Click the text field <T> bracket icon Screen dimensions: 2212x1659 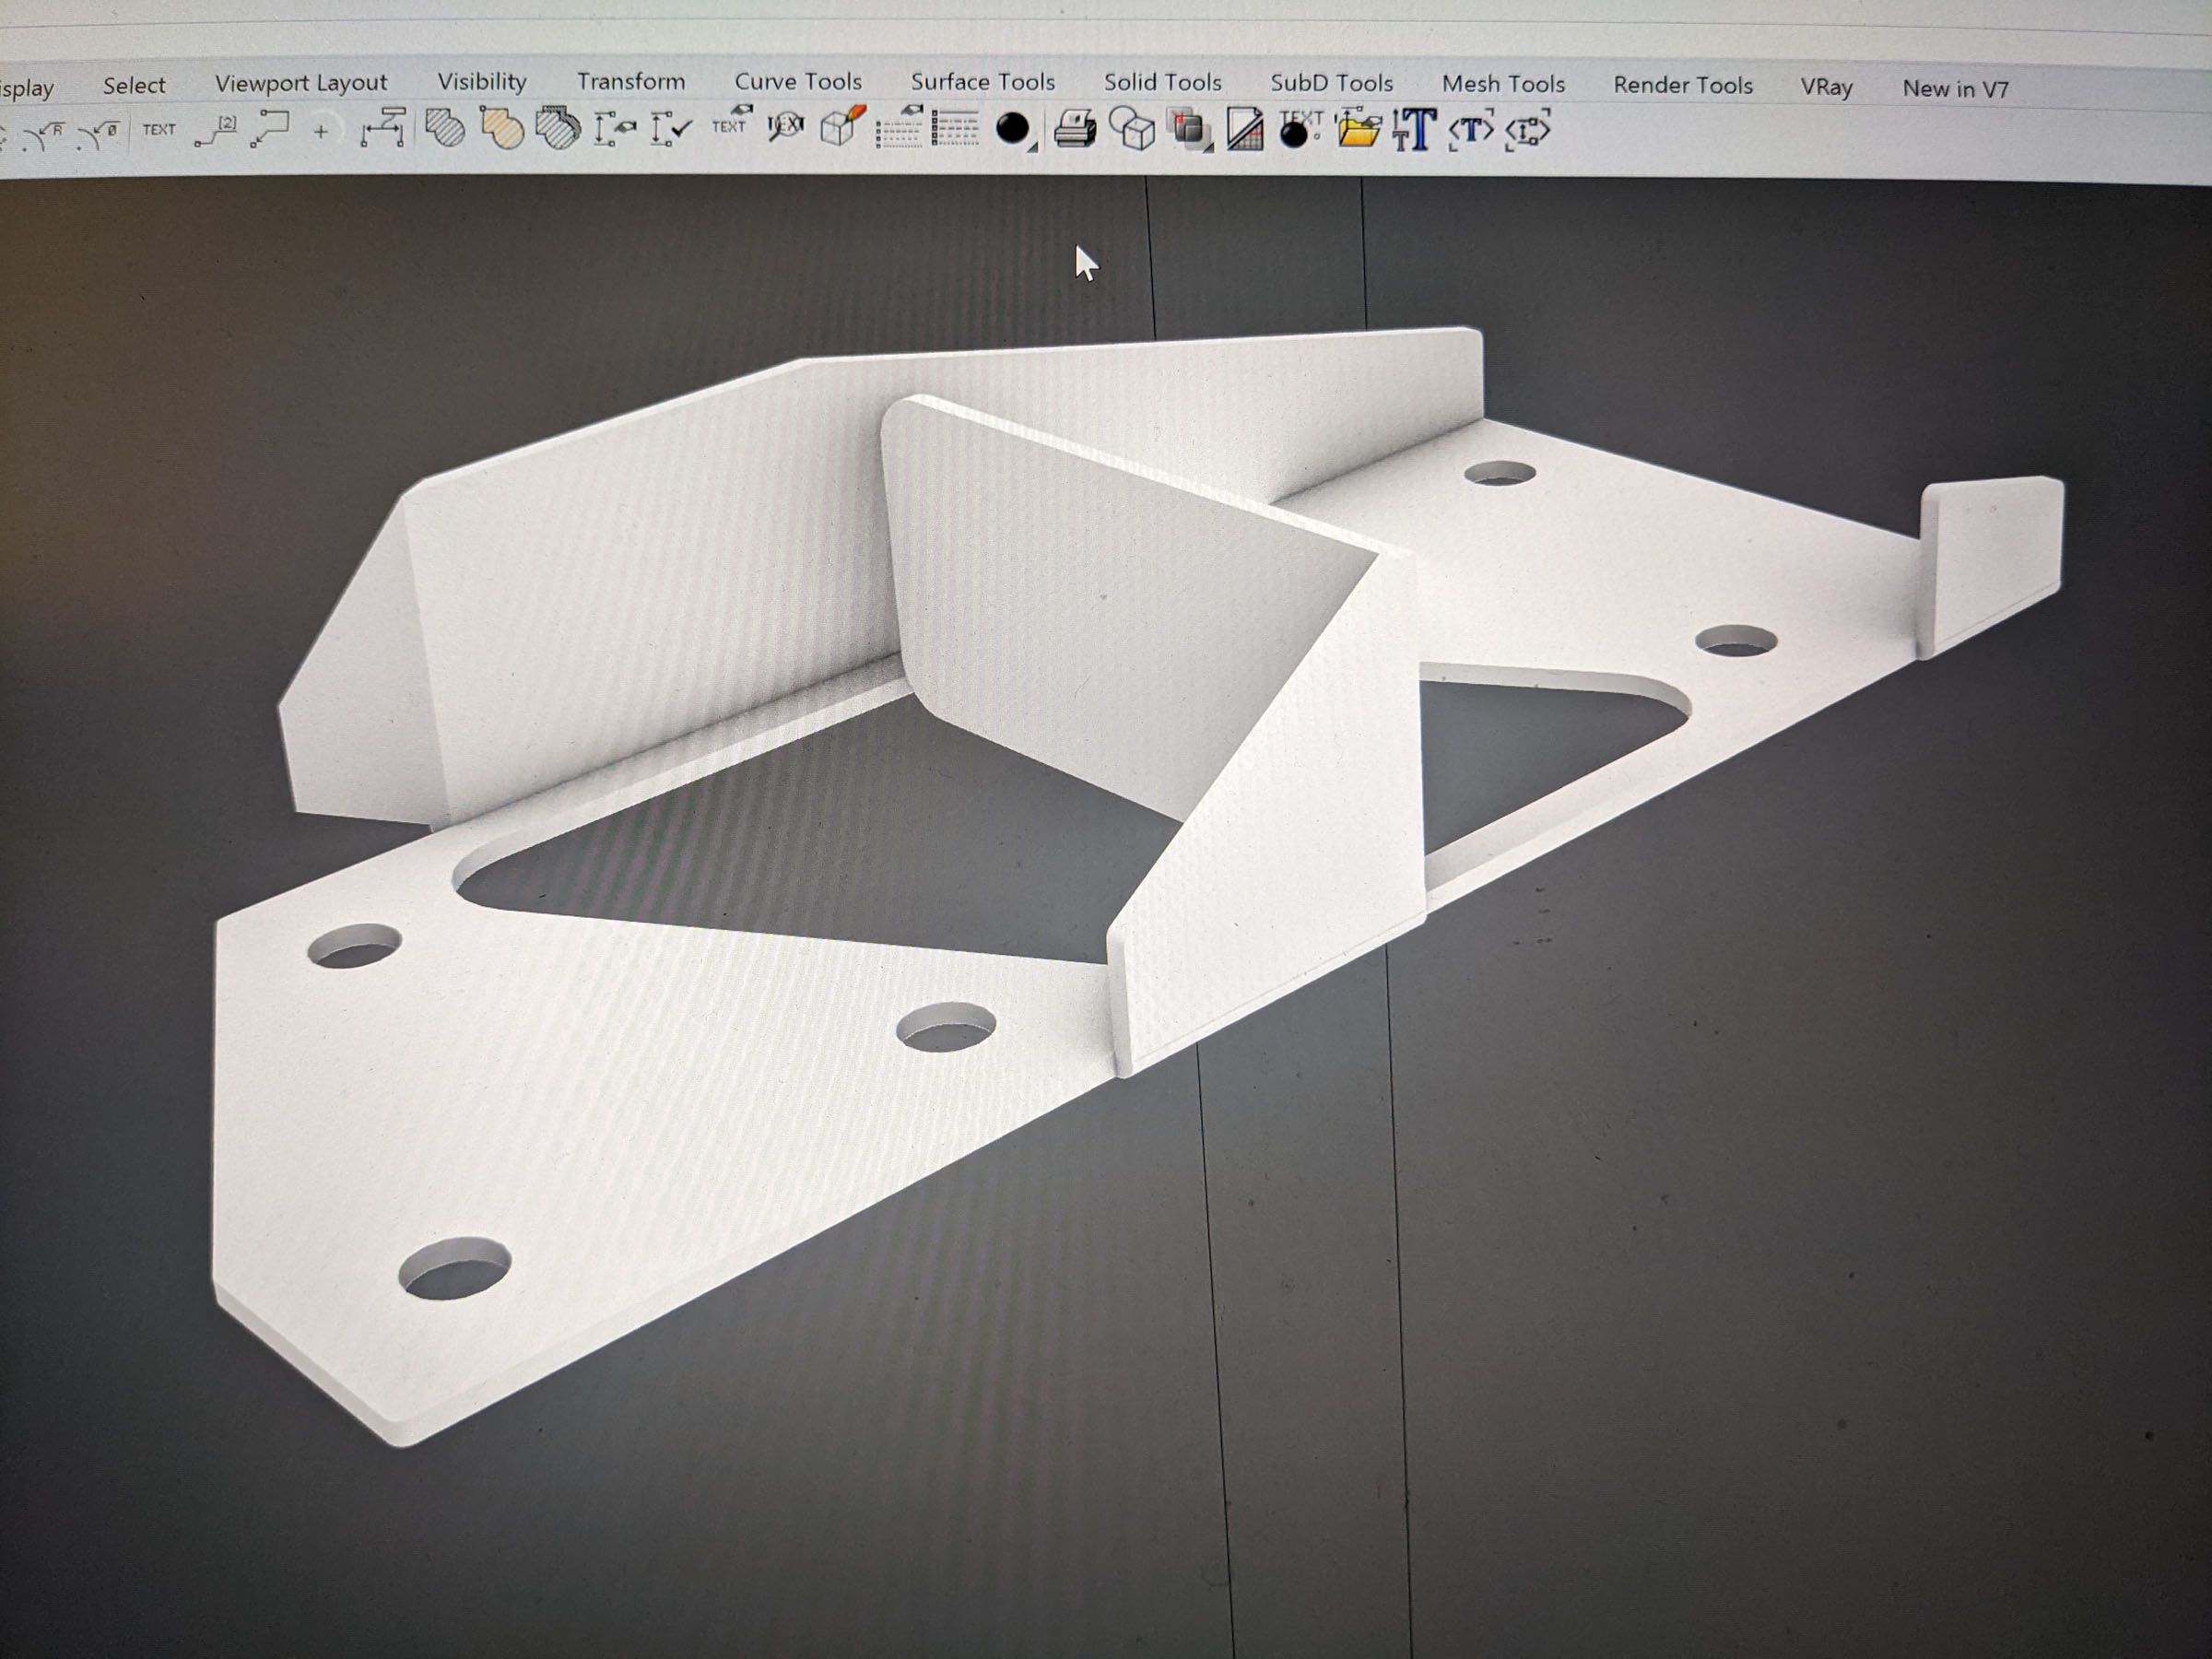[1471, 131]
